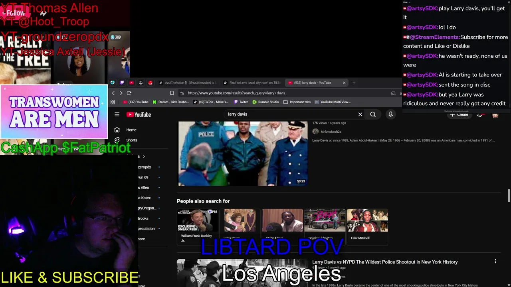The width and height of the screenshot is (511, 287).
Task: Open the pinned tab with white circle icon
Action: (141, 83)
